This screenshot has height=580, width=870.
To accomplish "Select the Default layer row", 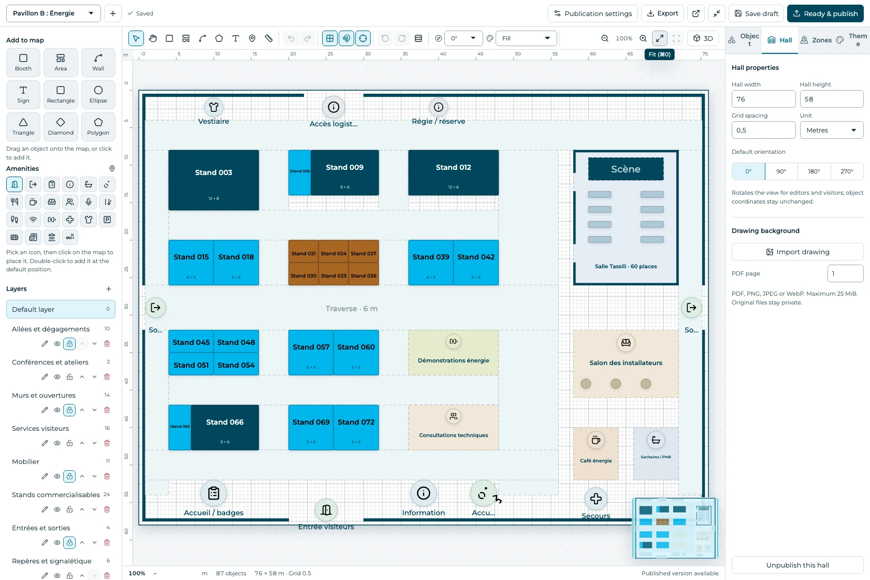I will 61,309.
